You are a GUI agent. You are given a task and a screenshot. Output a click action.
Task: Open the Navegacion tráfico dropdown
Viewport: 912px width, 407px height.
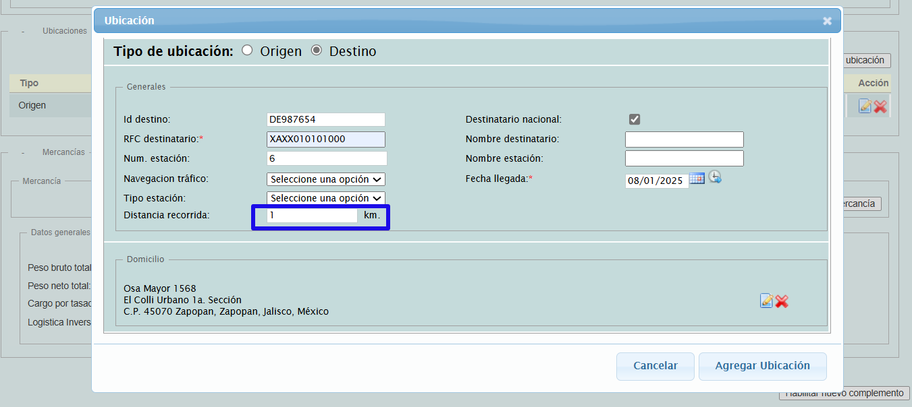[326, 179]
